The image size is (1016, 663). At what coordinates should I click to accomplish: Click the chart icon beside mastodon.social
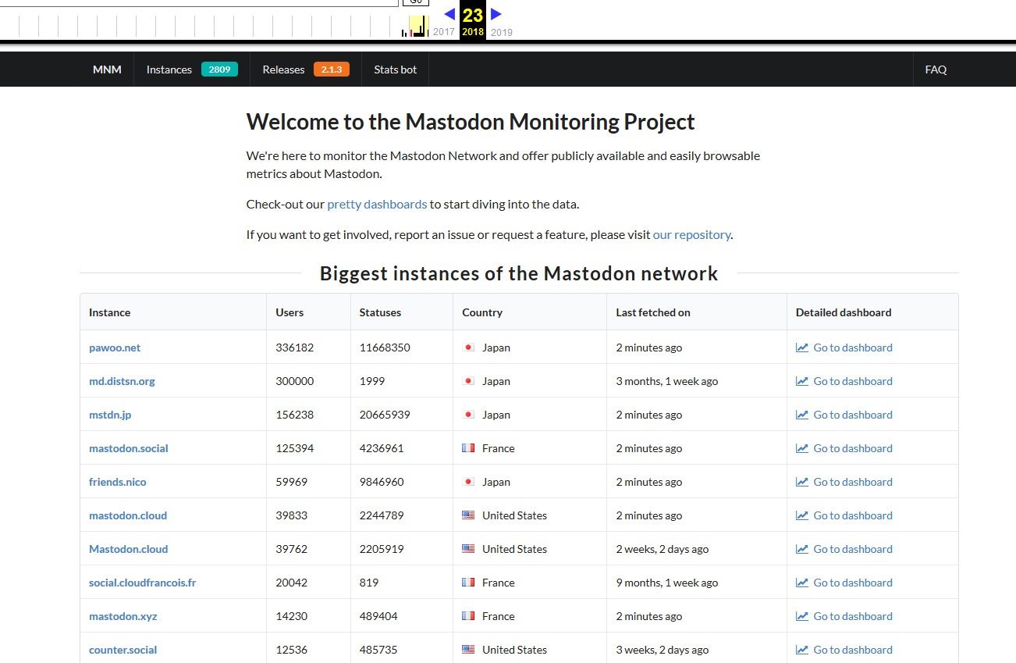801,448
